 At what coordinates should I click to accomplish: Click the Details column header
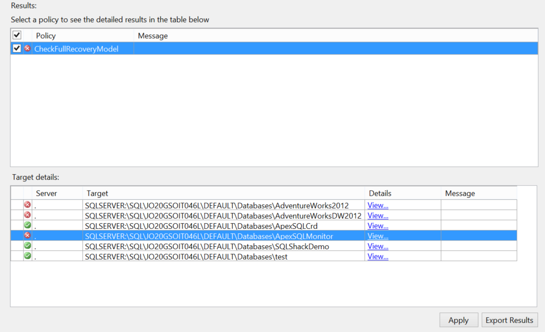pos(403,194)
